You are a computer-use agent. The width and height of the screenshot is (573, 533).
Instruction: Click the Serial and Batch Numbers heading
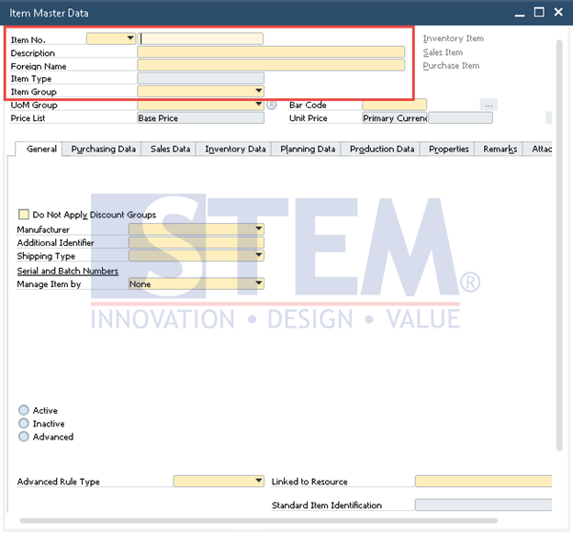coord(68,271)
